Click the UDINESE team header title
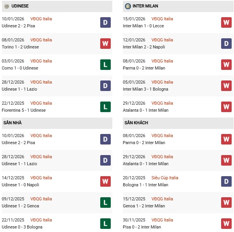The height and width of the screenshot is (232, 234). [x=20, y=6]
